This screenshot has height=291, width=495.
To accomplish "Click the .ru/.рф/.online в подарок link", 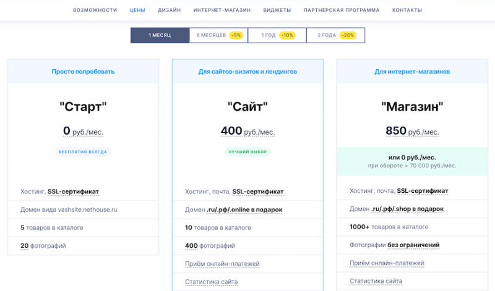I will click(x=244, y=209).
